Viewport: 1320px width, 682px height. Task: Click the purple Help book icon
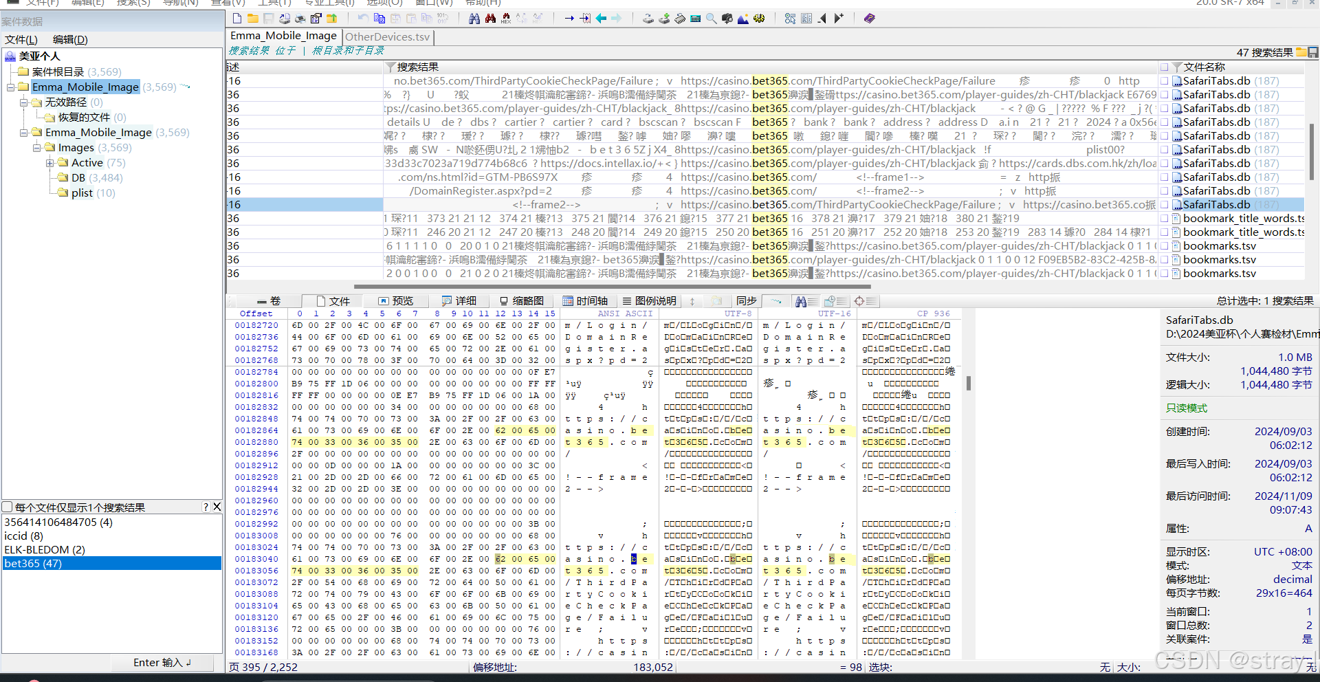pyautogui.click(x=870, y=19)
